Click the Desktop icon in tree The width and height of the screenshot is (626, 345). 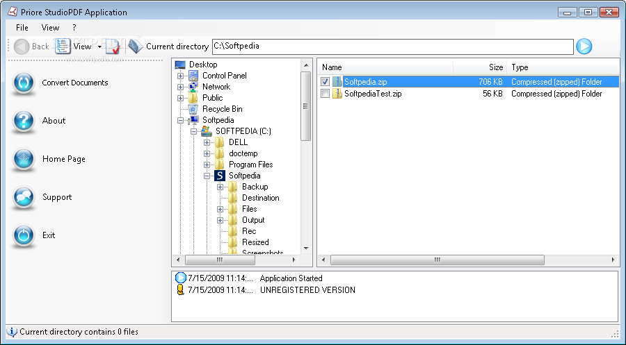click(x=180, y=65)
